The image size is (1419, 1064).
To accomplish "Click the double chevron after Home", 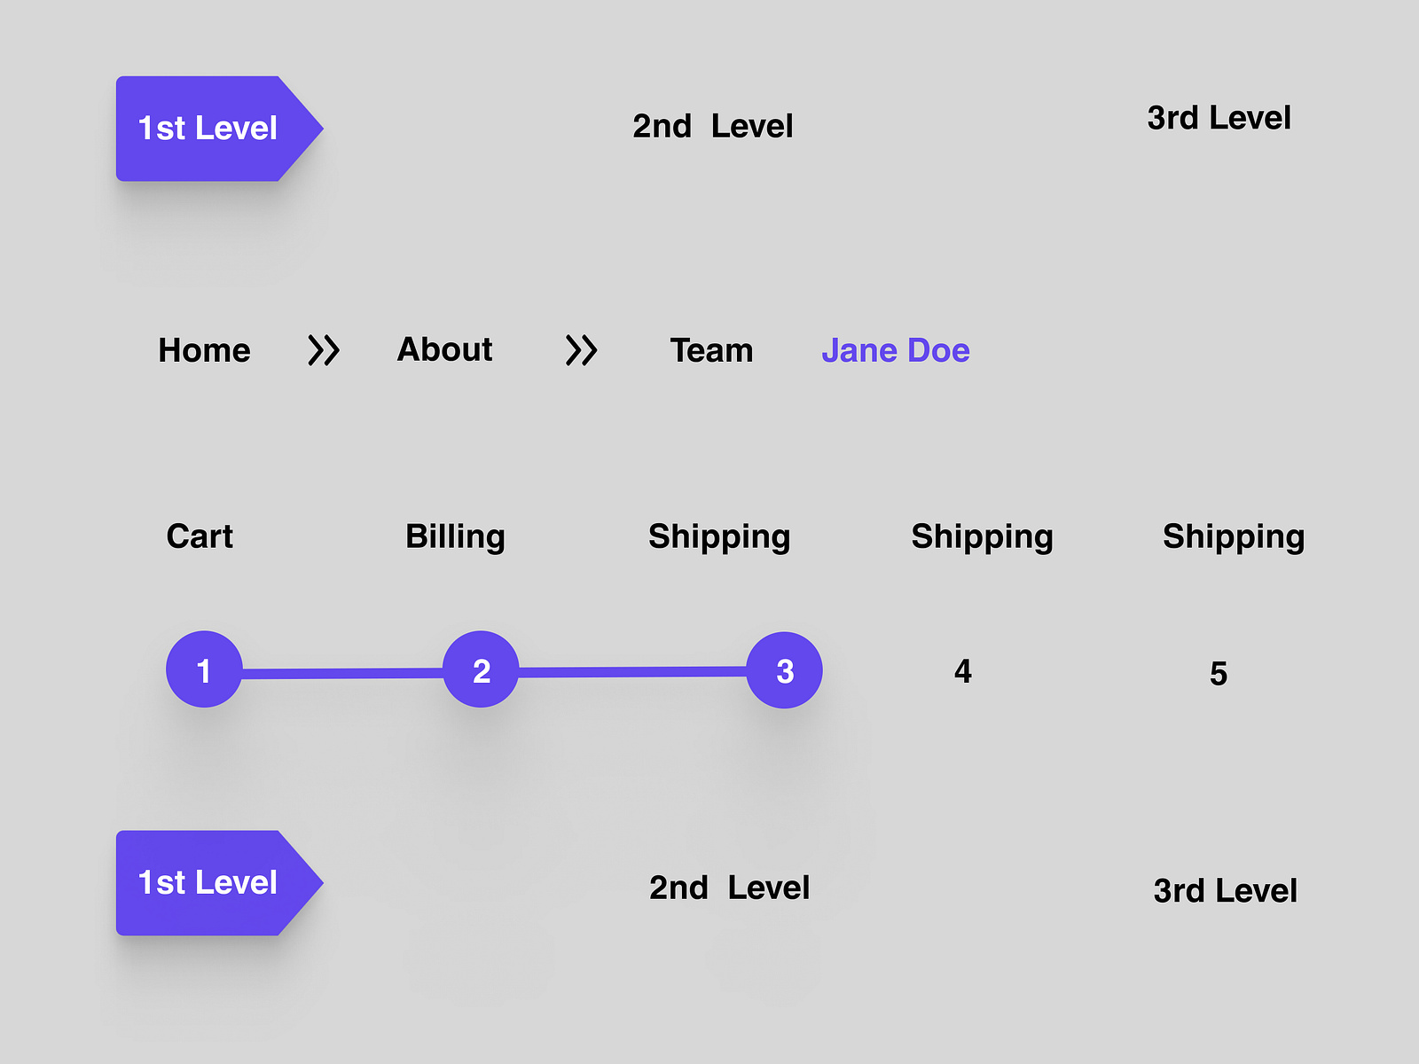I will (x=324, y=350).
